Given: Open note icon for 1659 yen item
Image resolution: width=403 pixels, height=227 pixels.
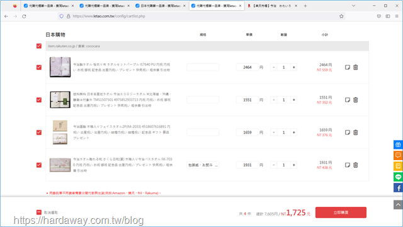Looking at the screenshot, I should click(347, 132).
